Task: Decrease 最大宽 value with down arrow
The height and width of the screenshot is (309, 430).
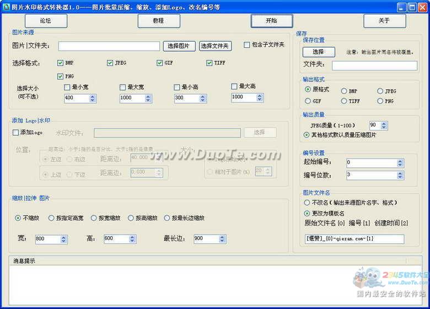Action: pyautogui.click(x=148, y=100)
